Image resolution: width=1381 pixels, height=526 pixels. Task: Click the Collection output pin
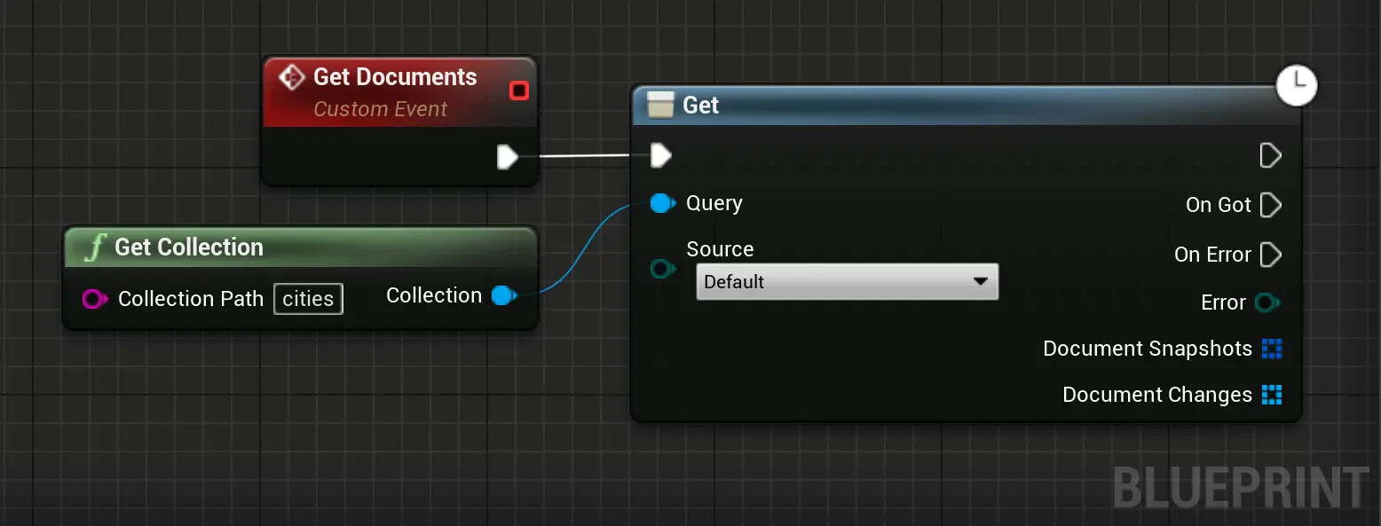504,295
